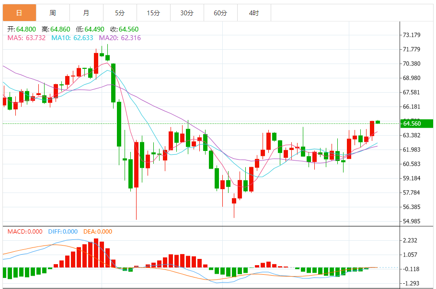Select the 日 daily chart tab
Viewport: 436px width, 289px height.
pos(20,13)
